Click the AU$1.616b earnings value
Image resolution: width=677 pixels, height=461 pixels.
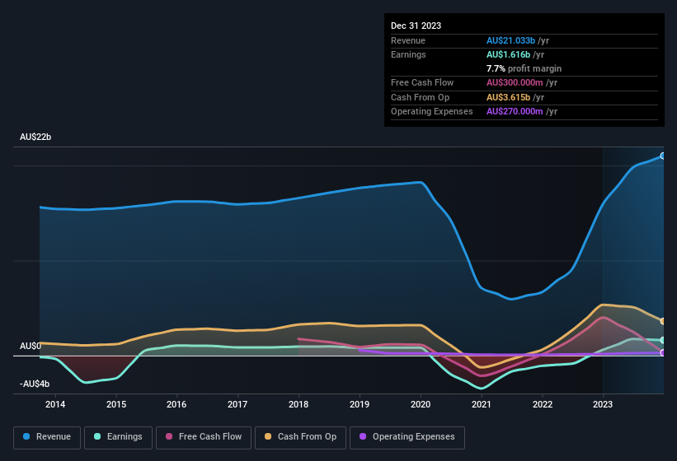coord(508,54)
